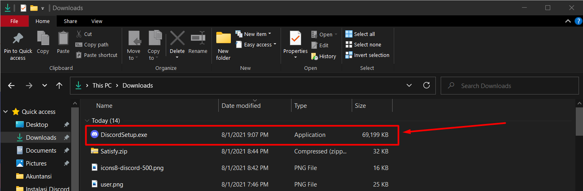Click Pin to Quick access icon

point(18,39)
